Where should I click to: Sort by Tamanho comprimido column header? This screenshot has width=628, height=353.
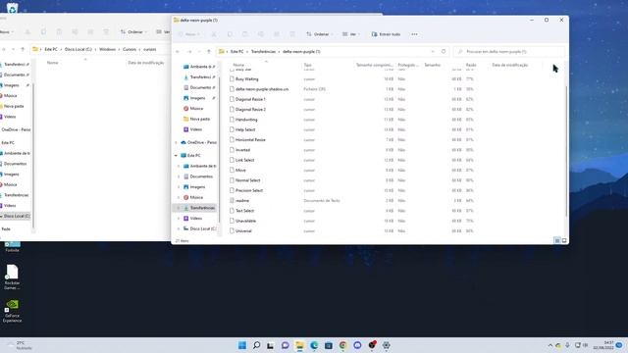coord(375,65)
